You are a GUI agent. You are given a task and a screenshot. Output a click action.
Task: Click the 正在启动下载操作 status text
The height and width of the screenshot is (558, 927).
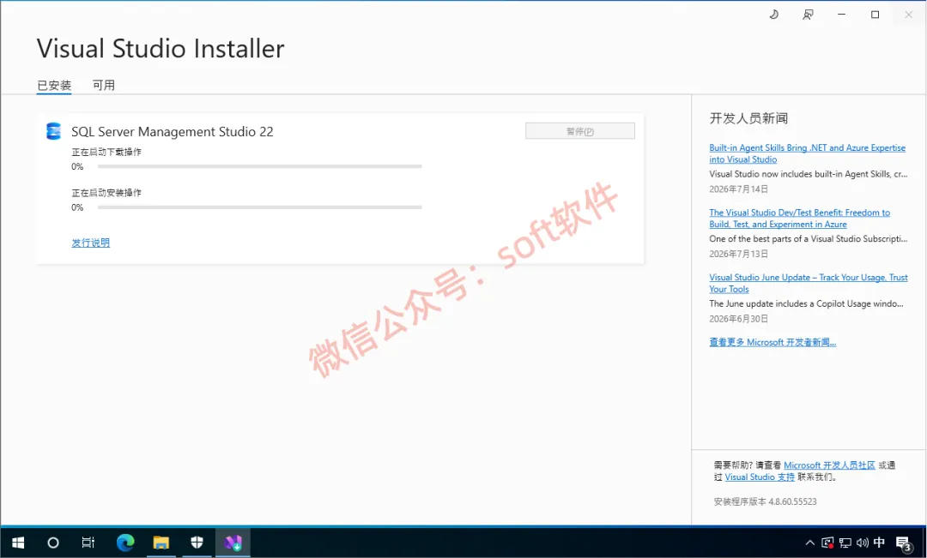(106, 153)
